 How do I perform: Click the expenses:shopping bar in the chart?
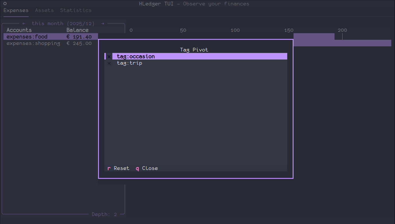click(343, 43)
